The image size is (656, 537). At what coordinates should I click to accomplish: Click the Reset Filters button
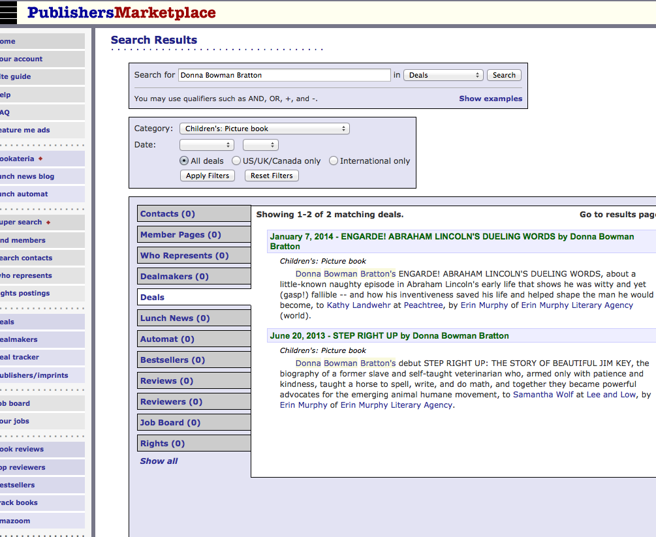point(272,176)
